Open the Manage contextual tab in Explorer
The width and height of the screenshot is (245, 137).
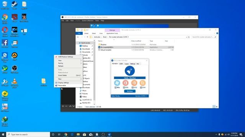(112, 30)
